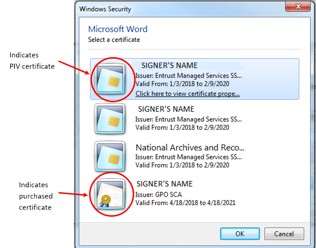Click the gold seal on the bottom certificate icon
This screenshot has height=248, width=316.
point(107,199)
